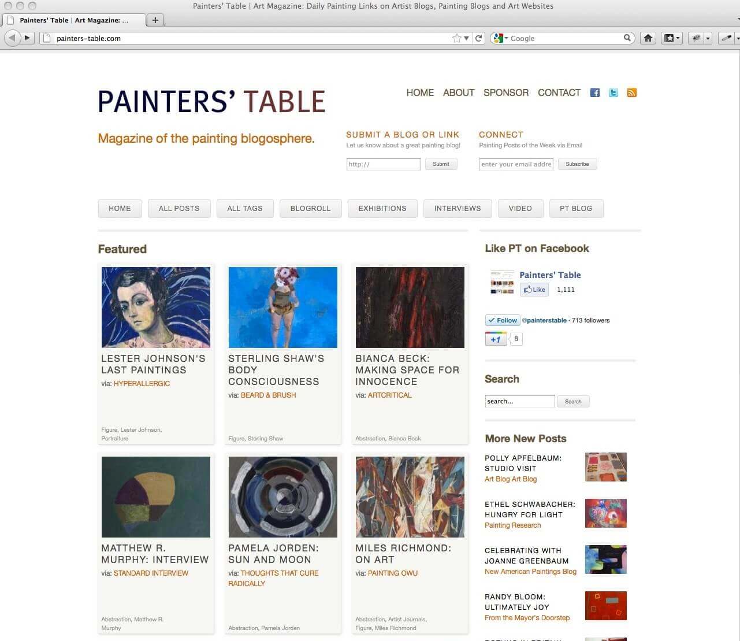740x641 pixels.
Task: Select the HOME nav button below header
Action: pyautogui.click(x=120, y=209)
